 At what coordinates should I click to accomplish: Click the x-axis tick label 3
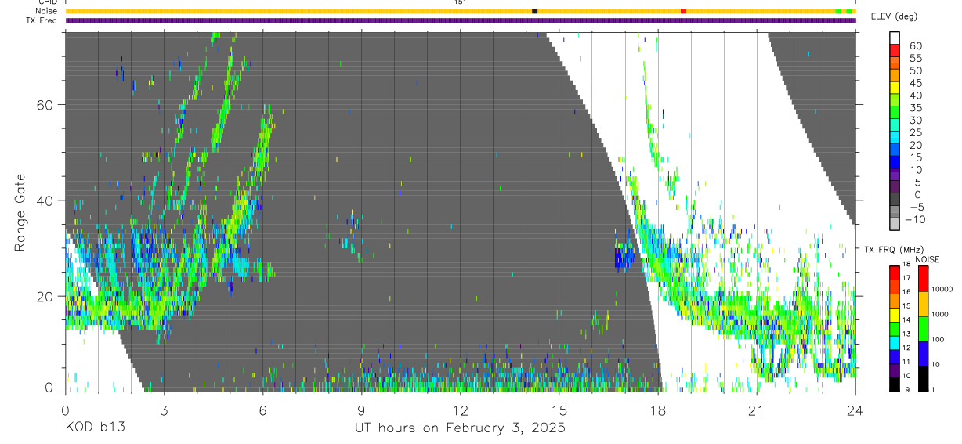tap(164, 410)
